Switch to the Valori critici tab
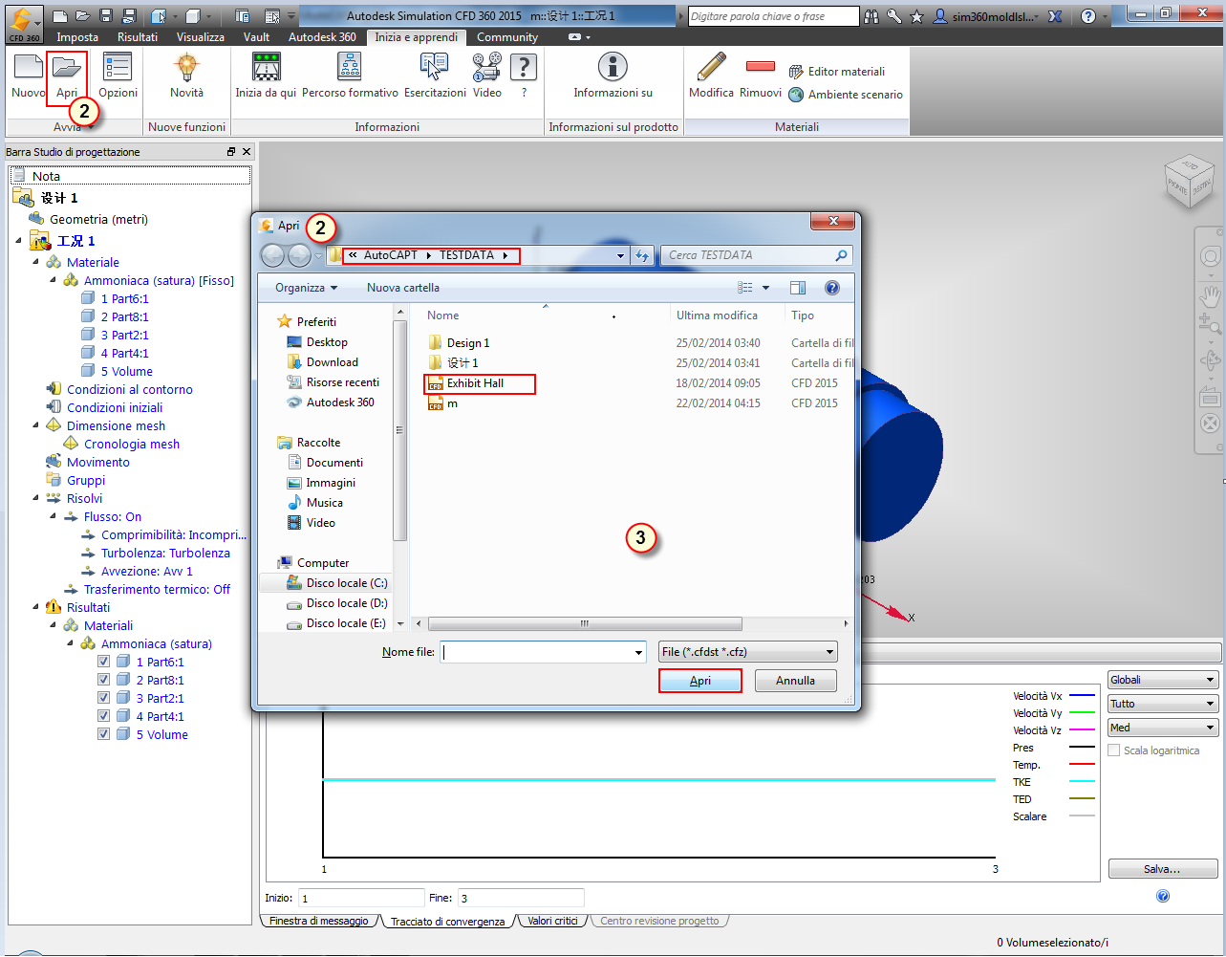Screen dimensions: 1226x957 coord(553,922)
